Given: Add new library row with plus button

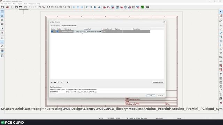Looking at the screenshot, I should tap(52, 82).
